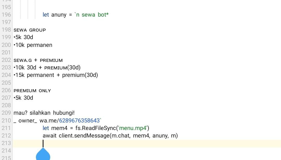Place cursor on '15k permanent + premium(30d)'

[56, 75]
